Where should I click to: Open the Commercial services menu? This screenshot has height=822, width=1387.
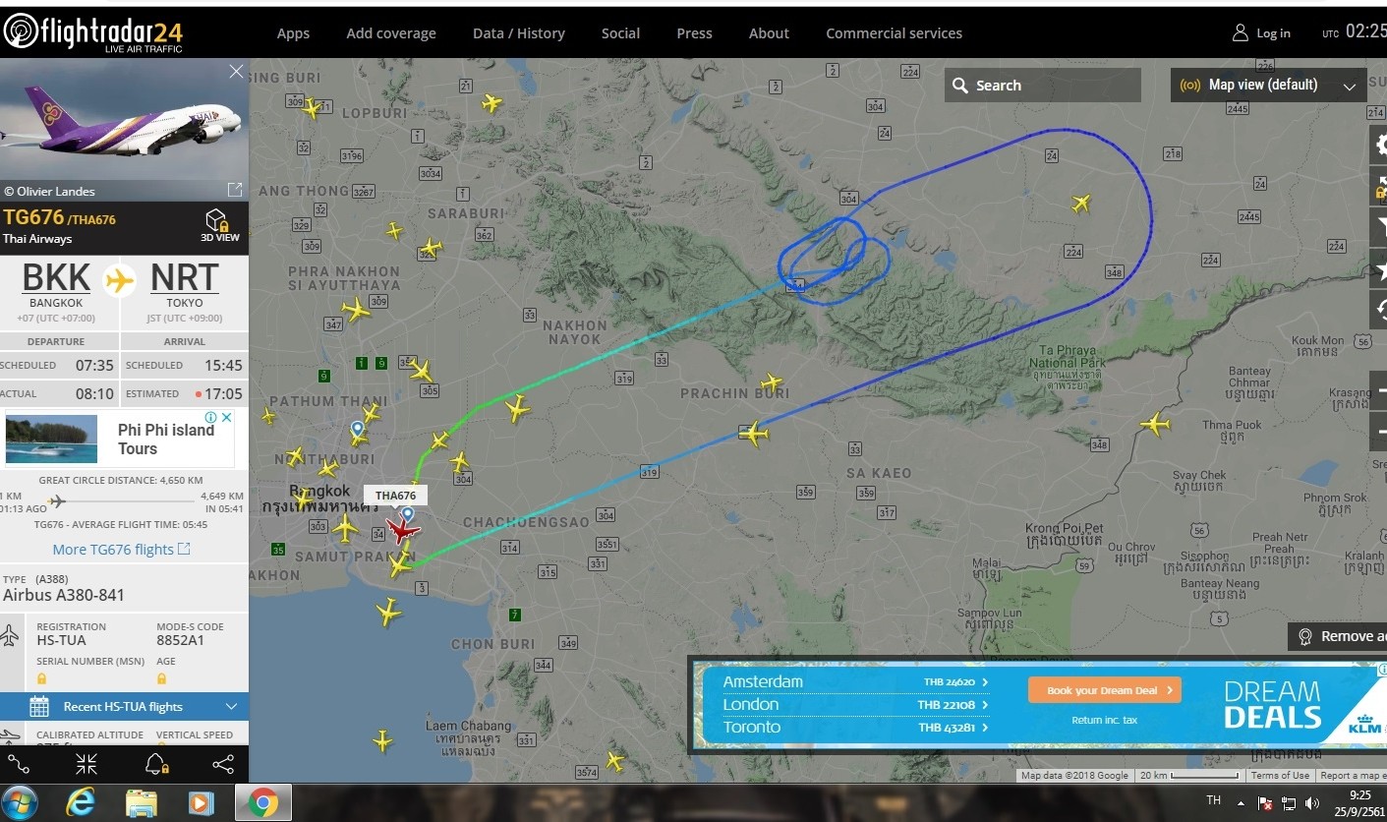point(894,33)
